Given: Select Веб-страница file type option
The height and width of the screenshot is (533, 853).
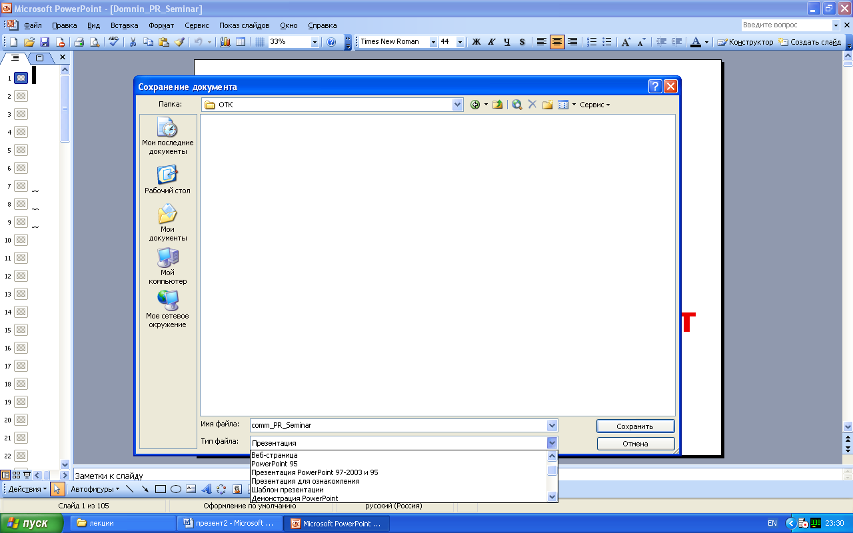Looking at the screenshot, I should click(399, 455).
